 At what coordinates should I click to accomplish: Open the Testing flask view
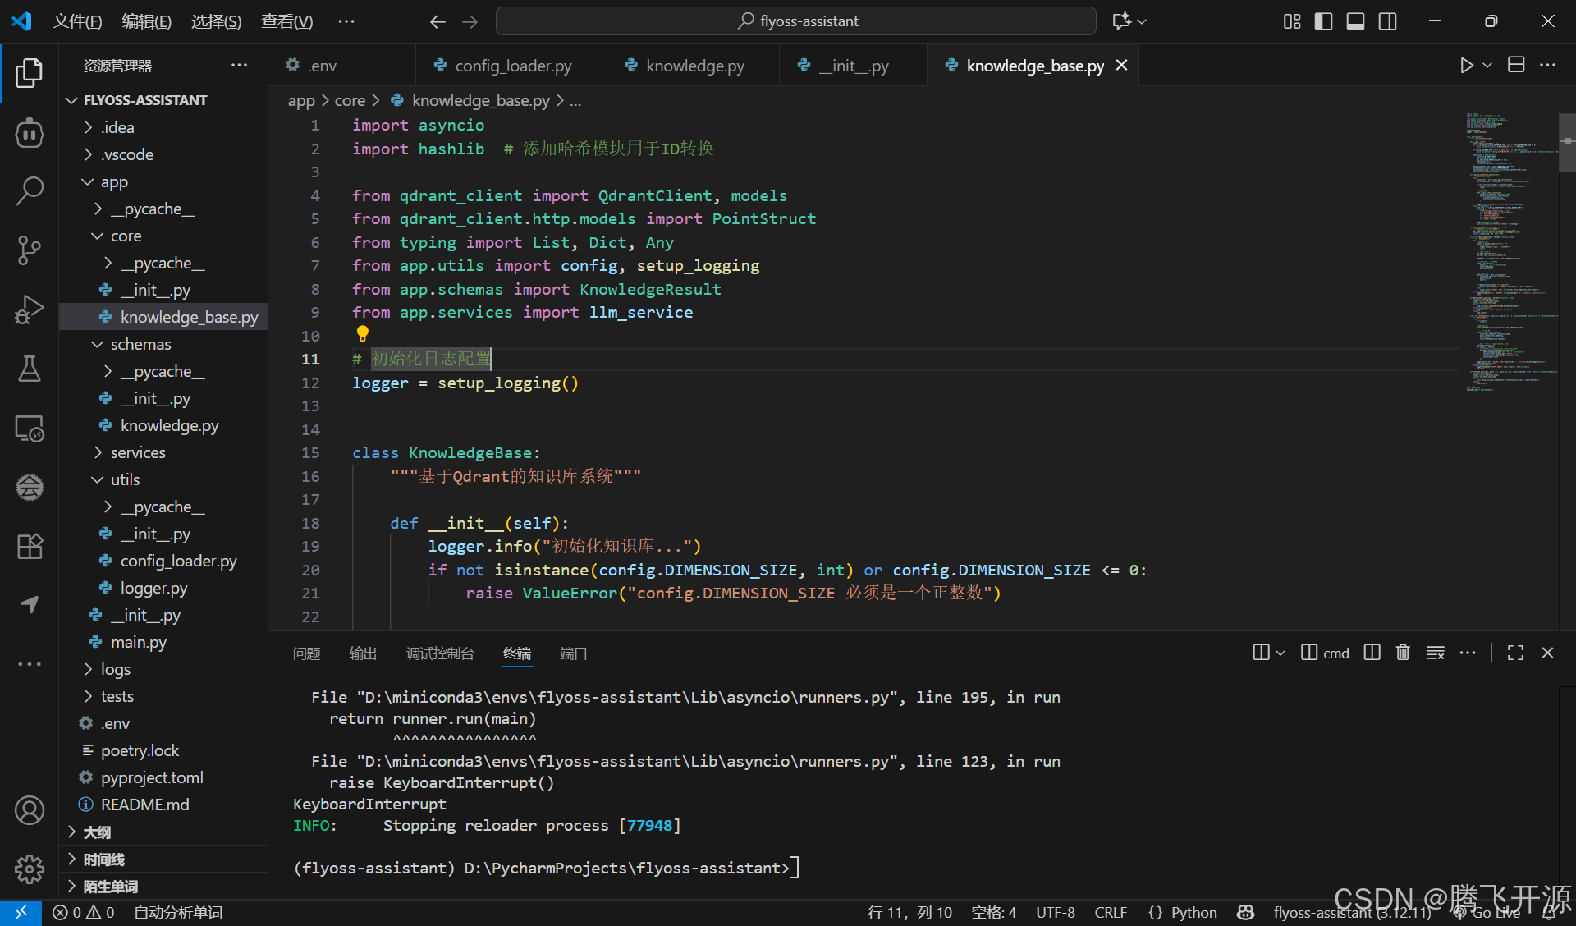[30, 369]
